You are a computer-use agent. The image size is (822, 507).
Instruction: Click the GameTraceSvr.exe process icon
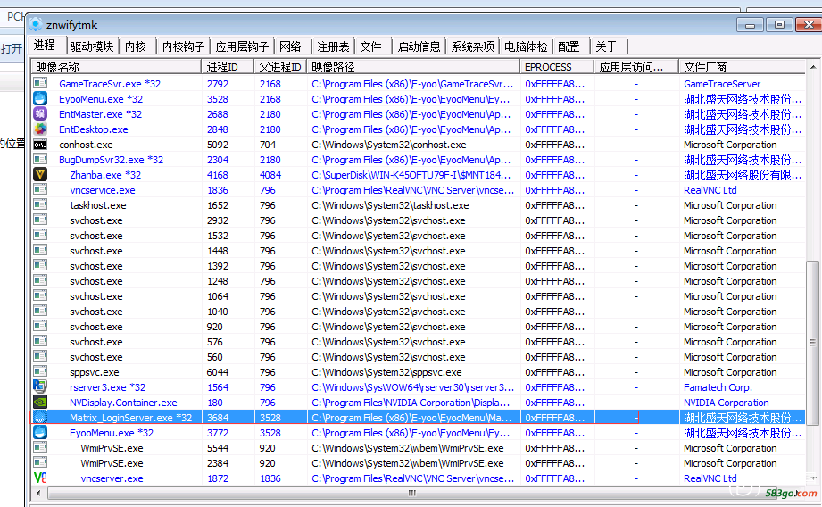pyautogui.click(x=40, y=83)
